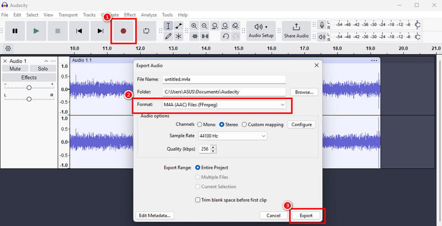Open the Transport menu
Screen dimensions: 442x226
(68, 15)
